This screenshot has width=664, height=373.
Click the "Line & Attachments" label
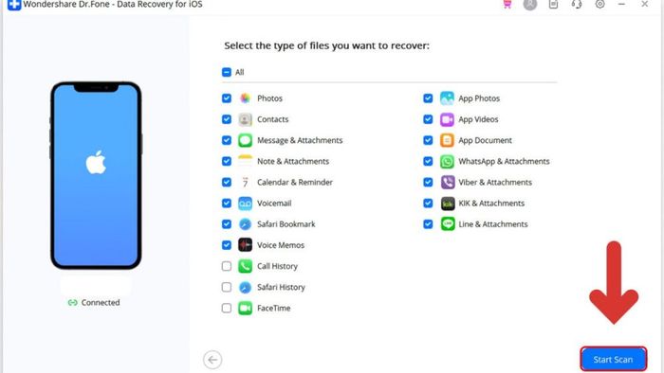(x=493, y=224)
